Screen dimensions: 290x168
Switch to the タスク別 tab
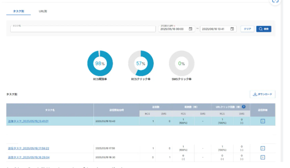[x=19, y=11]
